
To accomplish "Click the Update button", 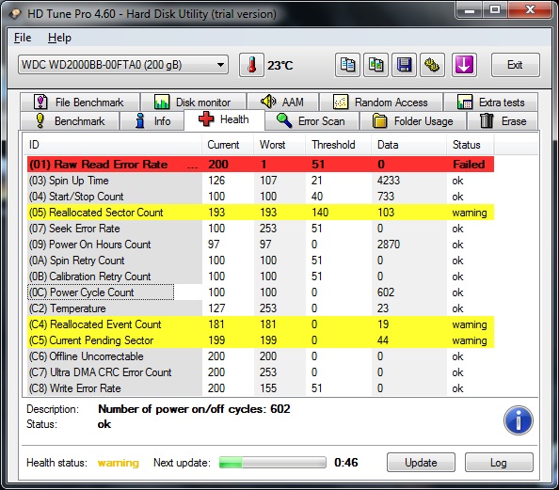I will point(421,463).
